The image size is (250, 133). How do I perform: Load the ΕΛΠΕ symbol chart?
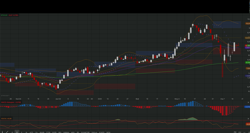click(54, 132)
